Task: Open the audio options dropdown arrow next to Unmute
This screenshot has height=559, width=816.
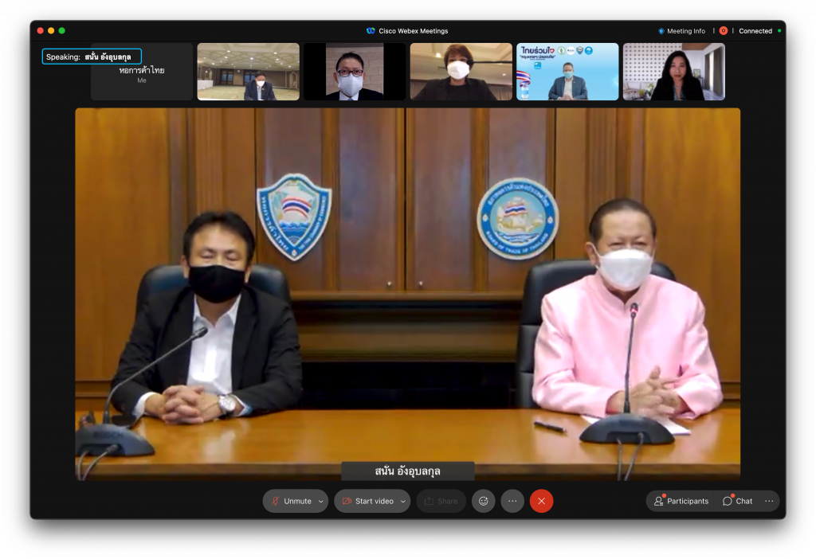Action: (321, 501)
